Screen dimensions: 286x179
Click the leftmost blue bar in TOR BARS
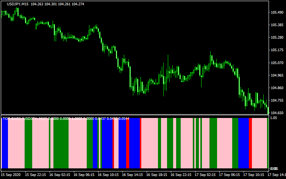(x=5, y=143)
